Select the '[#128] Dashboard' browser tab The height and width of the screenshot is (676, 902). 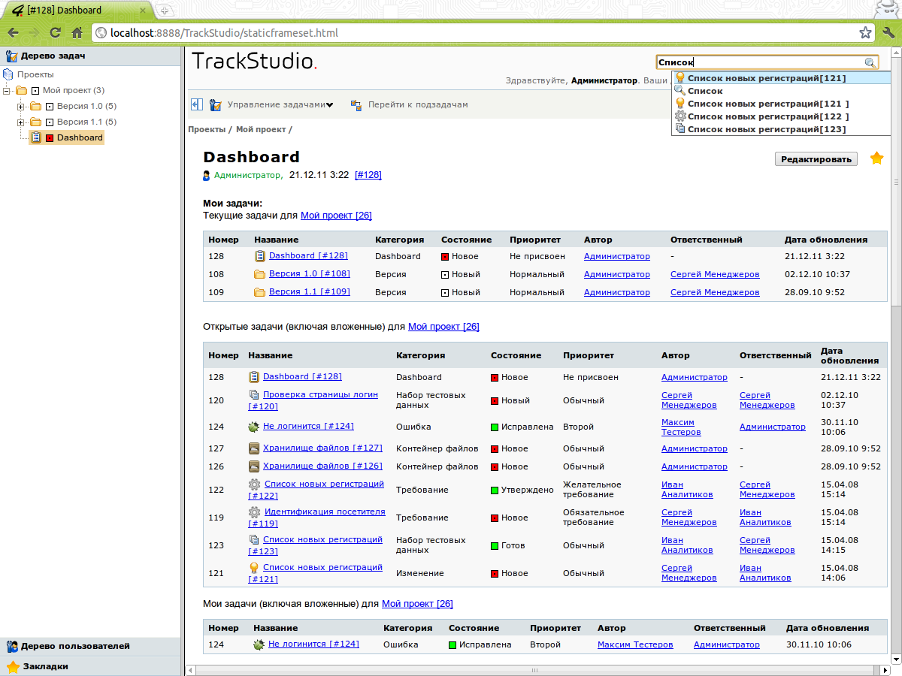79,10
